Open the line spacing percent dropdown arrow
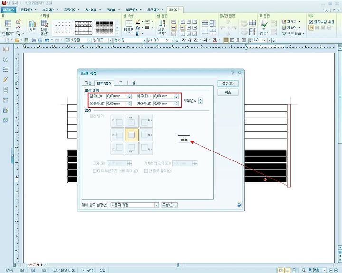Image resolution: width=342 pixels, height=273 pixels. pos(269,40)
